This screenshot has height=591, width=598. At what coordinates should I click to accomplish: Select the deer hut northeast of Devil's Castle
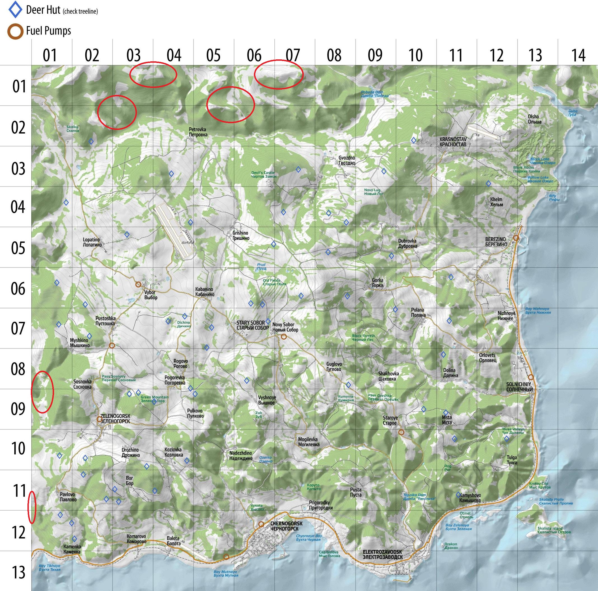click(x=298, y=169)
